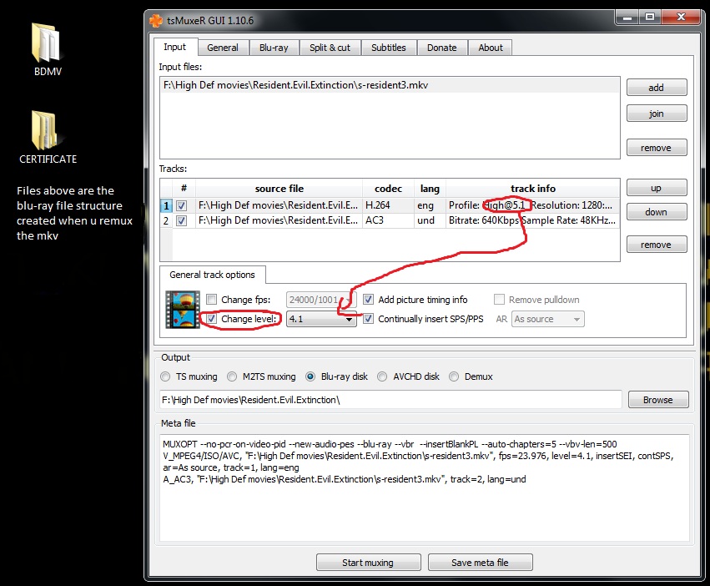The width and height of the screenshot is (710, 586).
Task: Select M2TS muxing output option
Action: 232,376
